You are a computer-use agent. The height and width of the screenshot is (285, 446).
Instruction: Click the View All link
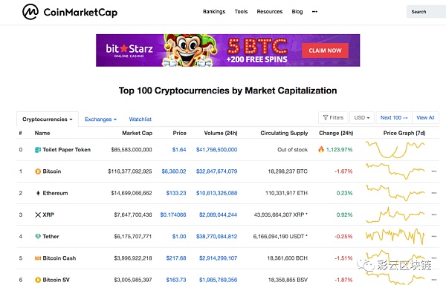coord(425,117)
